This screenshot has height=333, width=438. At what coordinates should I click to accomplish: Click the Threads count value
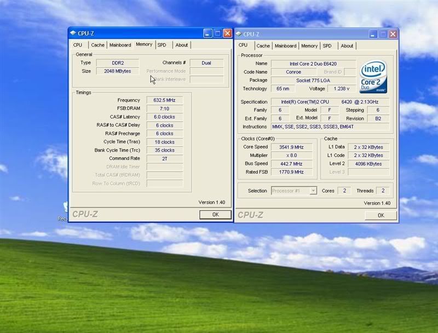383,191
